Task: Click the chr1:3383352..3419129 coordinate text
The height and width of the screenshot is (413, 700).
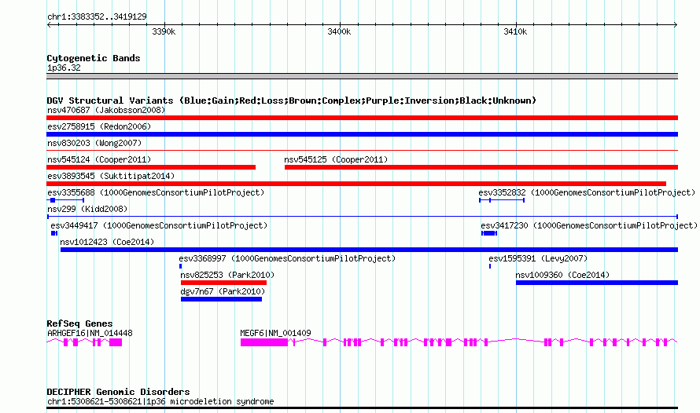Action: [97, 16]
